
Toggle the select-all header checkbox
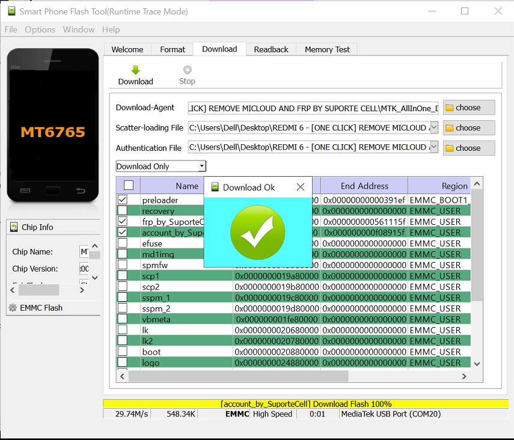(129, 185)
